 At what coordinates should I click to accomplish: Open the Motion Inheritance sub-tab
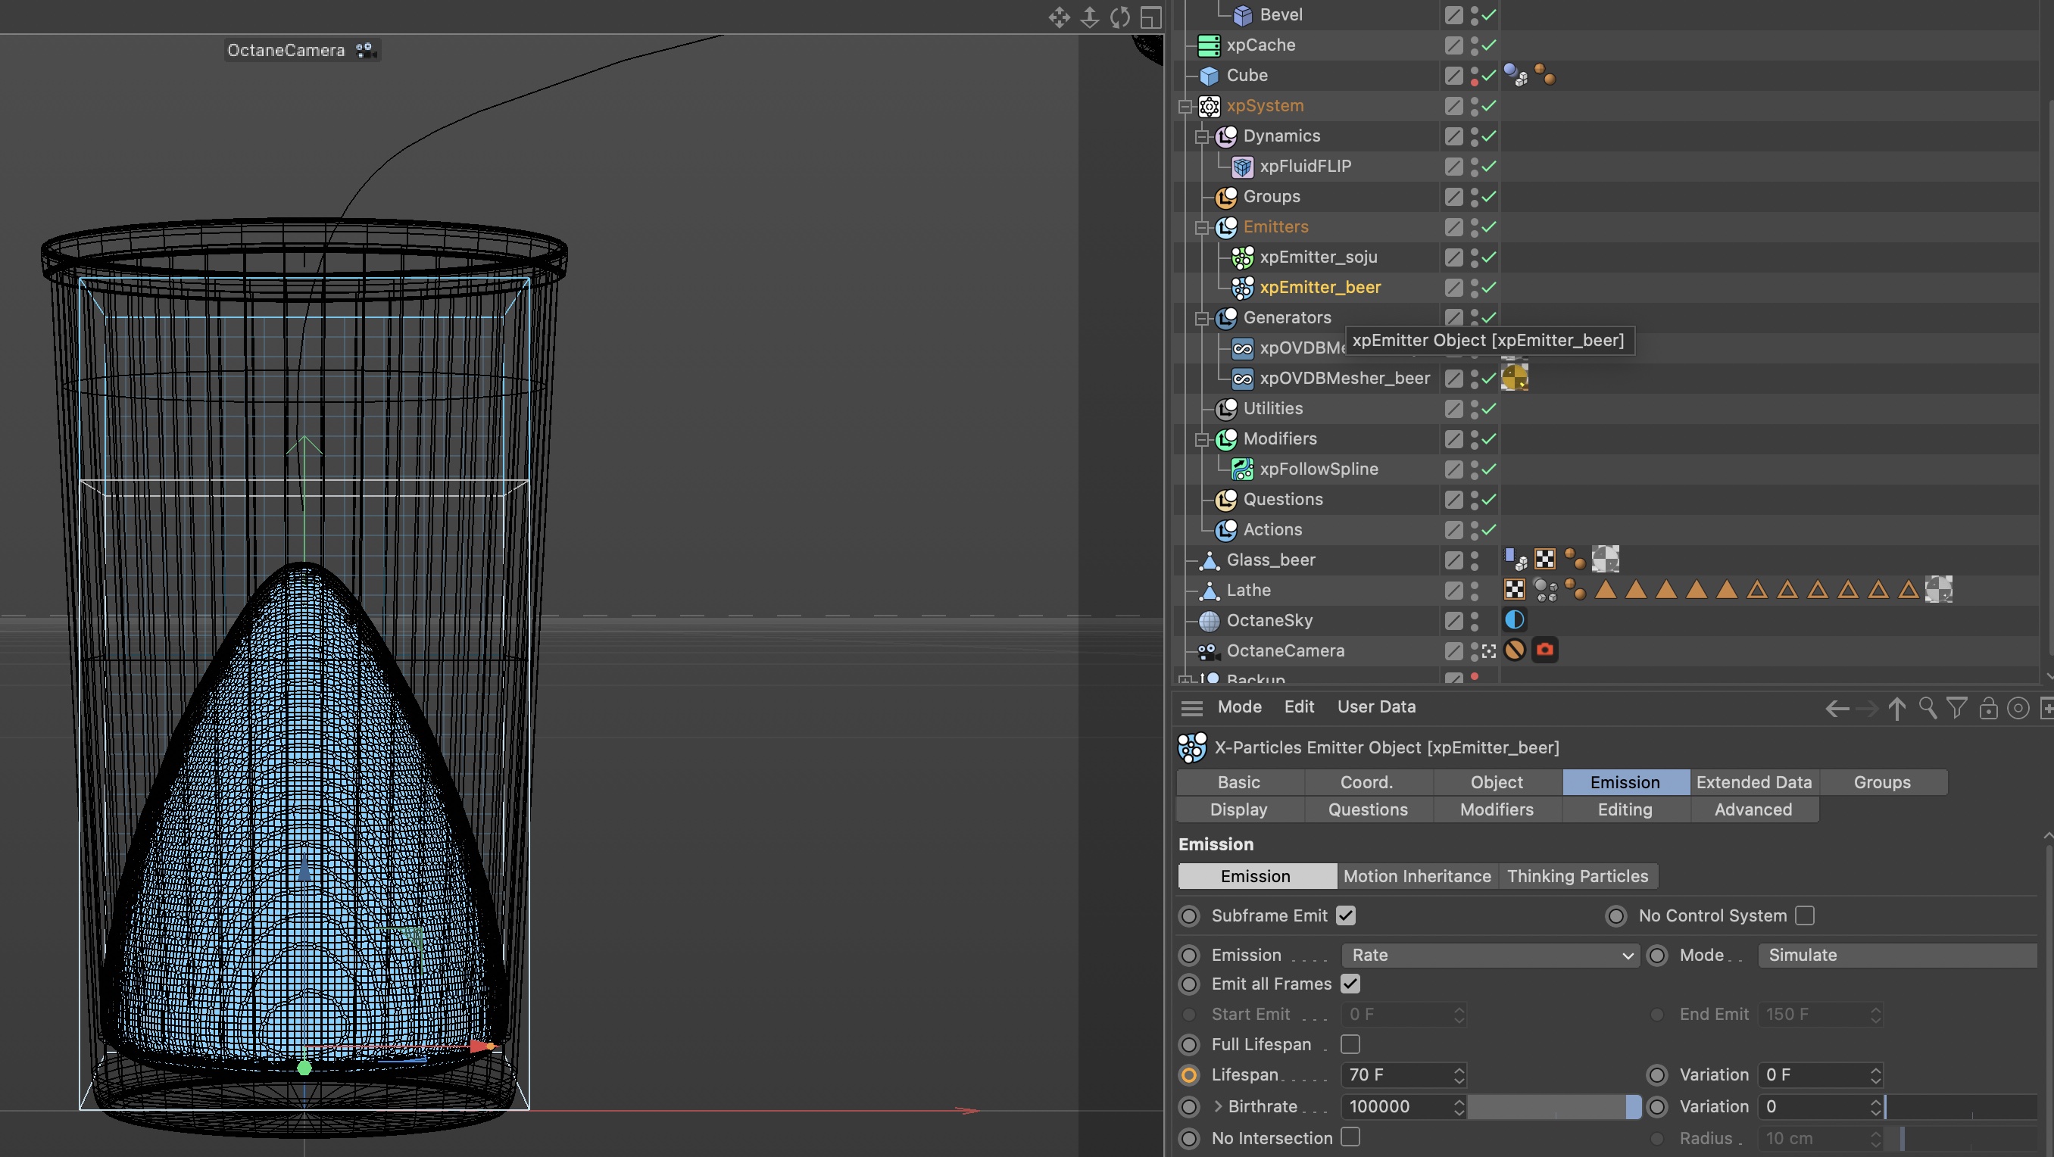point(1416,875)
